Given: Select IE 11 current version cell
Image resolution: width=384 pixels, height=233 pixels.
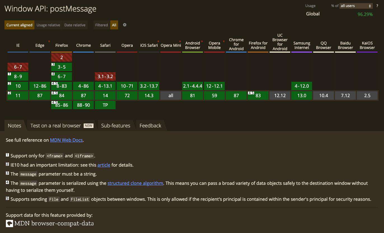Looking at the screenshot, I should click(x=18, y=95).
